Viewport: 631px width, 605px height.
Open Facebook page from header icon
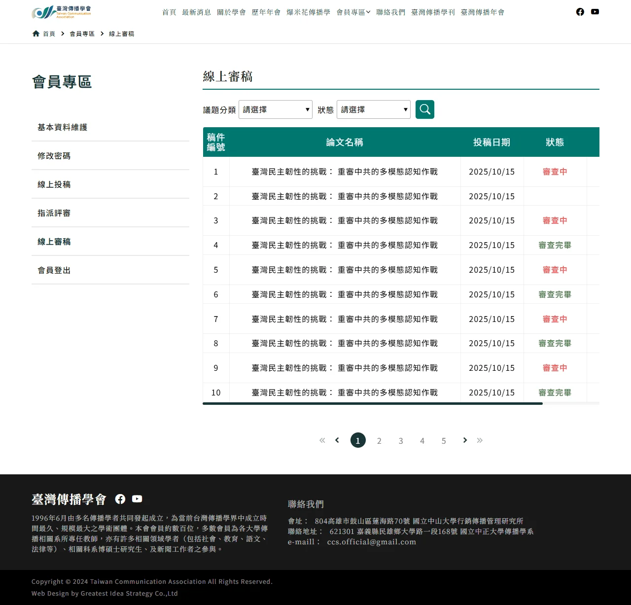(580, 11)
